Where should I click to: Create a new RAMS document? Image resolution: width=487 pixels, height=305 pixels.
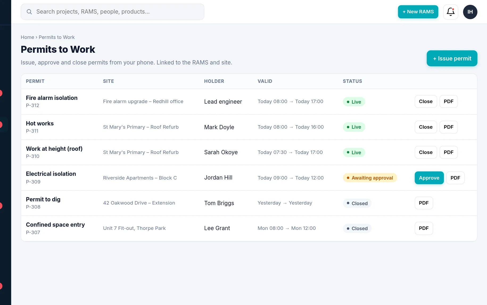tap(418, 12)
